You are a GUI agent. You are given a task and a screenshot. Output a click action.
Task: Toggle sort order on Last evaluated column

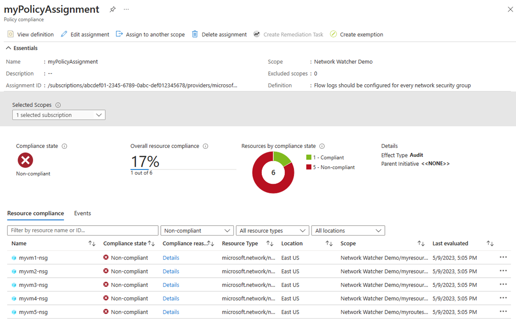[490, 243]
